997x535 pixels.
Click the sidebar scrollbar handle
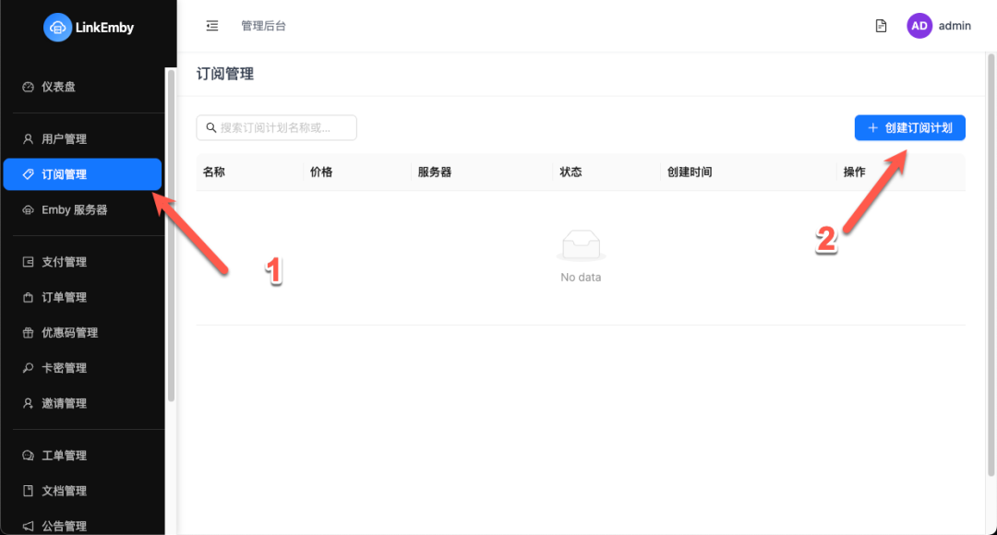pos(170,235)
